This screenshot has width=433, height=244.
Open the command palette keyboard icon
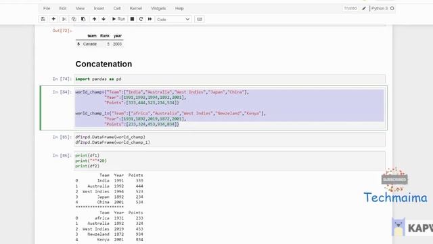point(200,19)
